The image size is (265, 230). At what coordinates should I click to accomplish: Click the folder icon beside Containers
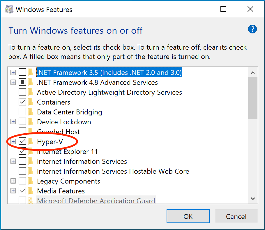pos(30,102)
